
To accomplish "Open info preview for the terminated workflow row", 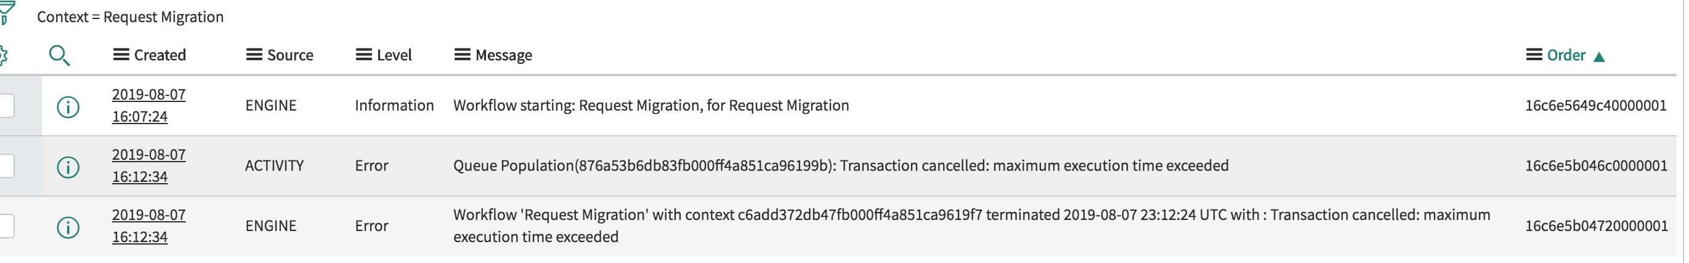I will pyautogui.click(x=68, y=227).
